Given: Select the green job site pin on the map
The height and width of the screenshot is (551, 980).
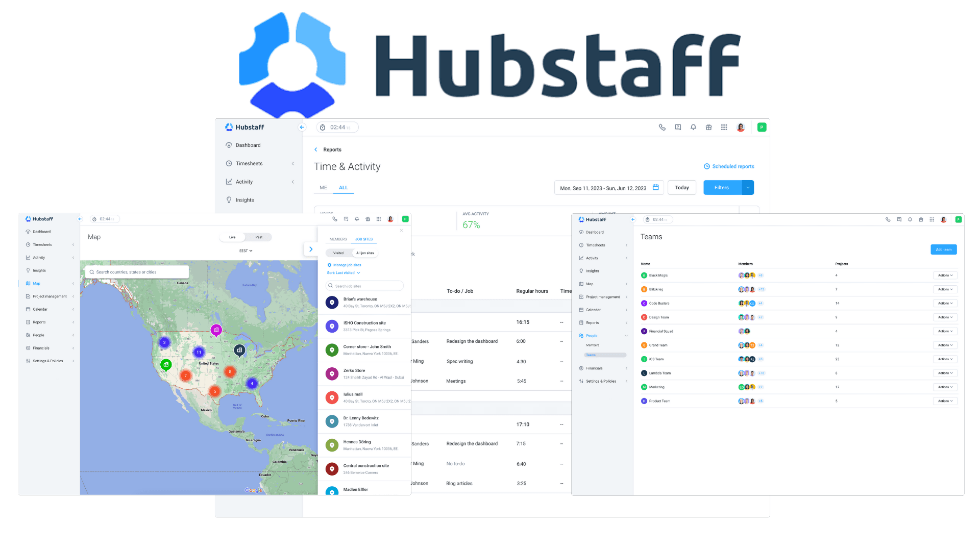Looking at the screenshot, I should (166, 365).
